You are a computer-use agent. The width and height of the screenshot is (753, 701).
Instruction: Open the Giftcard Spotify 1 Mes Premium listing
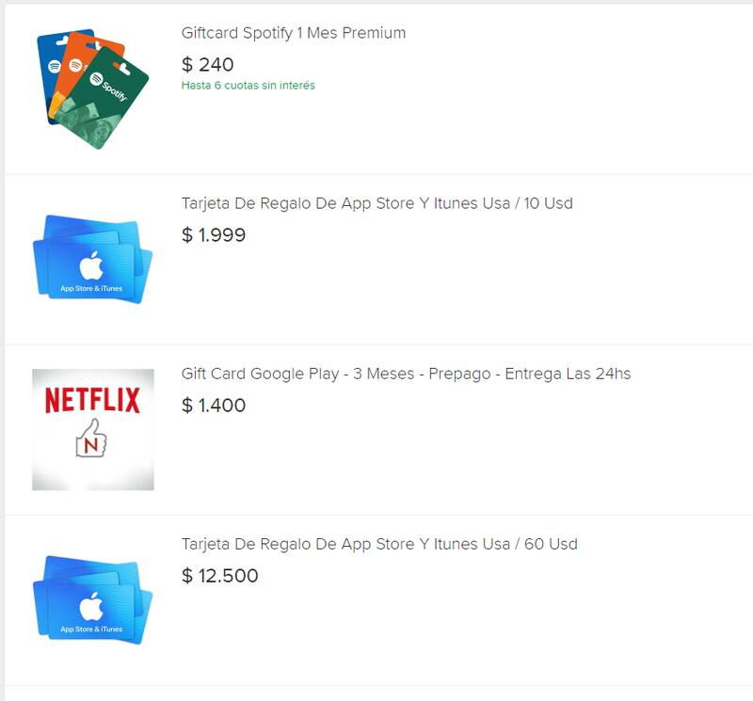(293, 33)
